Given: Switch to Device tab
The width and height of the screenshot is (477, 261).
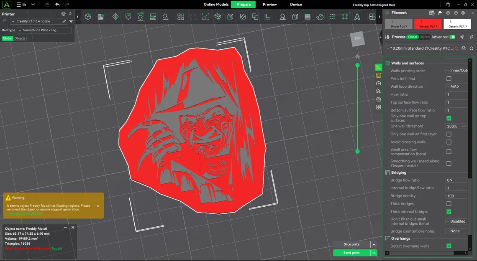Looking at the screenshot, I should (296, 5).
